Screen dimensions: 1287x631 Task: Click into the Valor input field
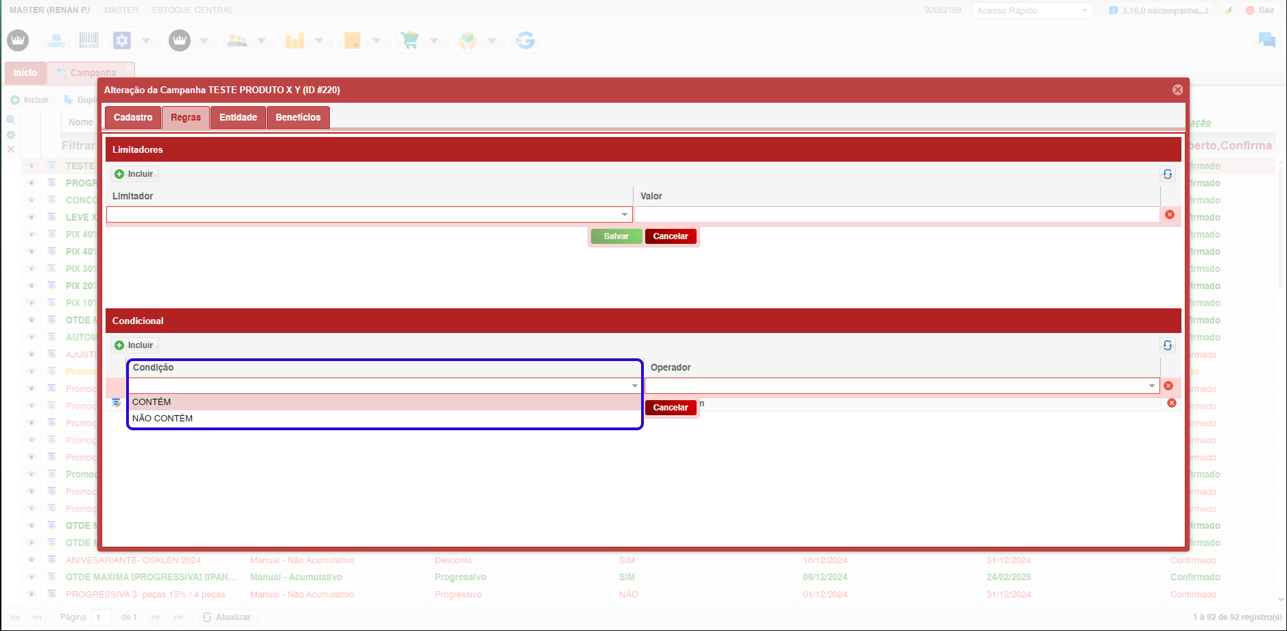tap(895, 215)
